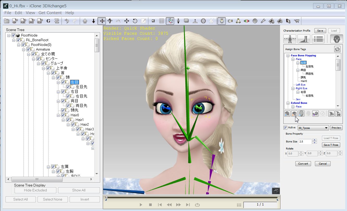This screenshot has height=211, width=347.
Task: Click the Bone Size input field
Action: 305,142
